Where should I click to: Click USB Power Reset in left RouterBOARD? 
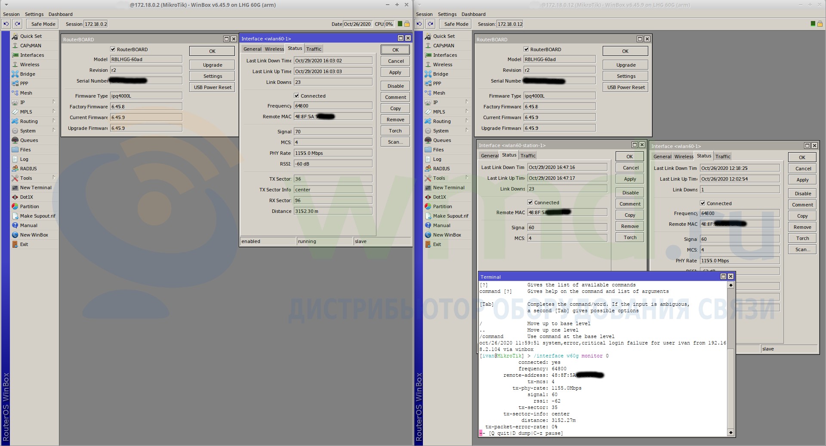pyautogui.click(x=213, y=87)
